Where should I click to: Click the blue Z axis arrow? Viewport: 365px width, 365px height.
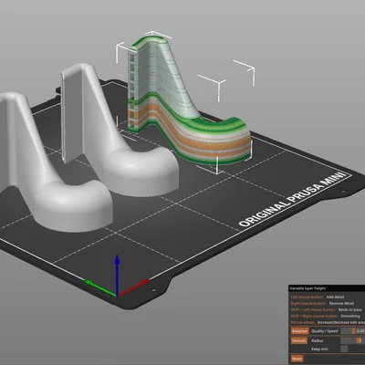point(117,271)
